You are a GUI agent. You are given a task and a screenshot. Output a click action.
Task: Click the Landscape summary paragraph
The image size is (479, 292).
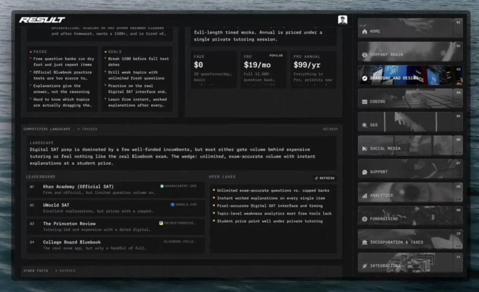pyautogui.click(x=172, y=156)
